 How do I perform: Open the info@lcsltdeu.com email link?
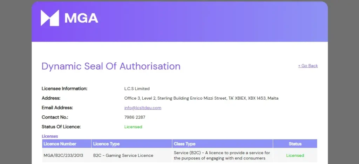(143, 108)
